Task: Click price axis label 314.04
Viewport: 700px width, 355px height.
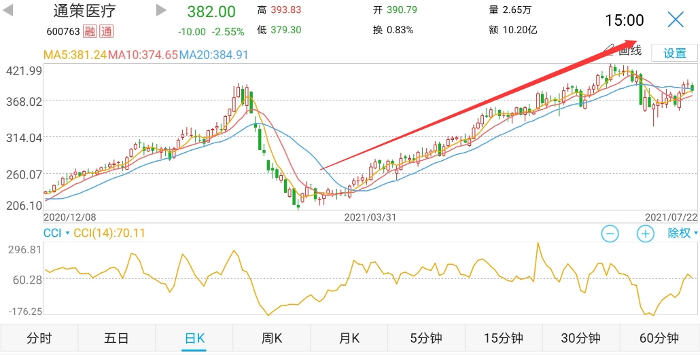Action: (x=23, y=138)
